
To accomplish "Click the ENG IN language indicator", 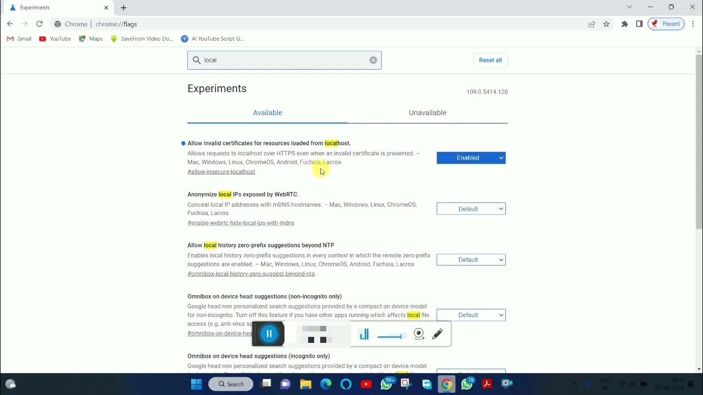I will [x=604, y=384].
